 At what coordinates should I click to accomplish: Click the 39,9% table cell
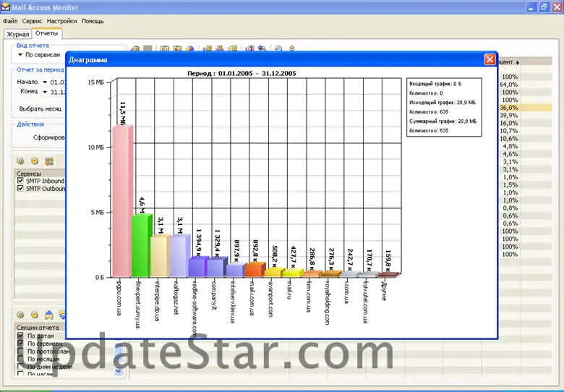pos(508,116)
